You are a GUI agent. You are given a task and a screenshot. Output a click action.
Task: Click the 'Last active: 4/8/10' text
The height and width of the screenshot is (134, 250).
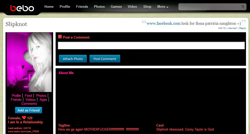[x=20, y=128]
